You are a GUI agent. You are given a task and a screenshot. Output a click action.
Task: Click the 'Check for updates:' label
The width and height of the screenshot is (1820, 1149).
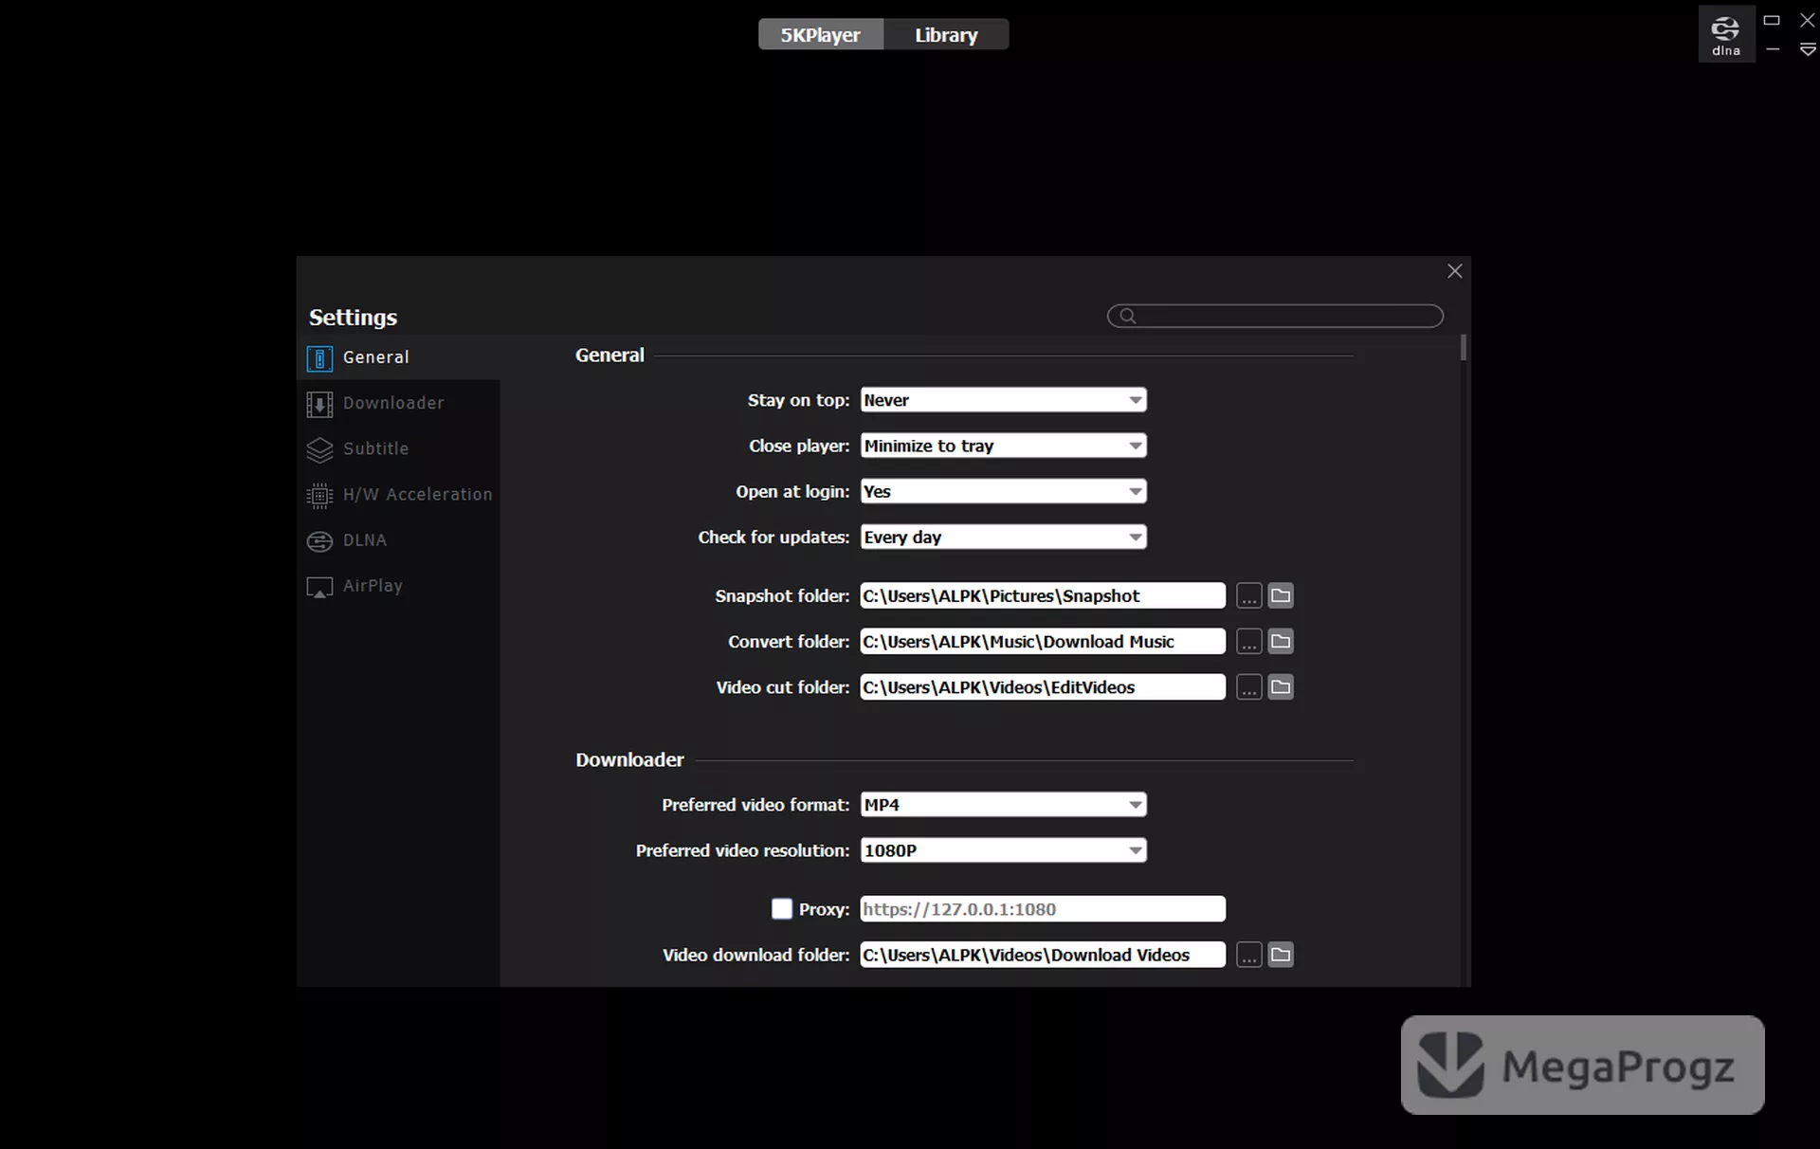point(773,537)
